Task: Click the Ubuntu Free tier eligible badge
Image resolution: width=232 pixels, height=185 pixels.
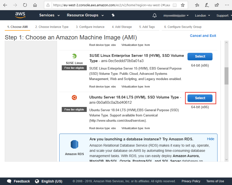Action: (x=74, y=109)
